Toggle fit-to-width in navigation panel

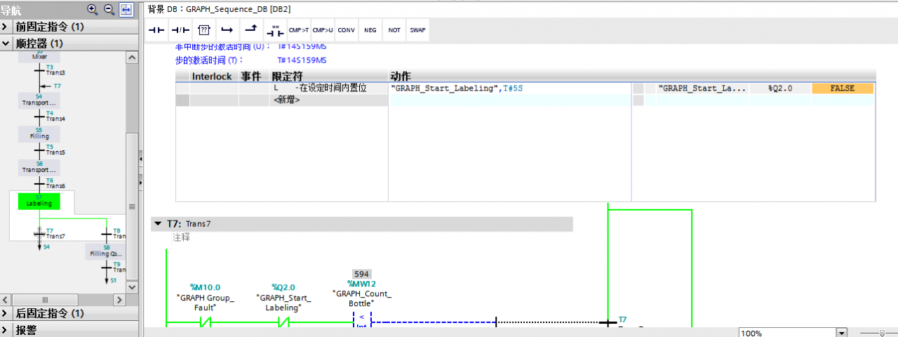click(x=126, y=9)
